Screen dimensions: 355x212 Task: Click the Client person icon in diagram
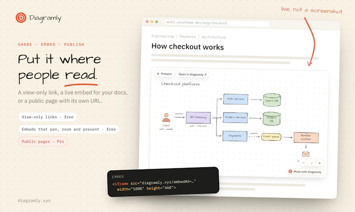(x=166, y=117)
